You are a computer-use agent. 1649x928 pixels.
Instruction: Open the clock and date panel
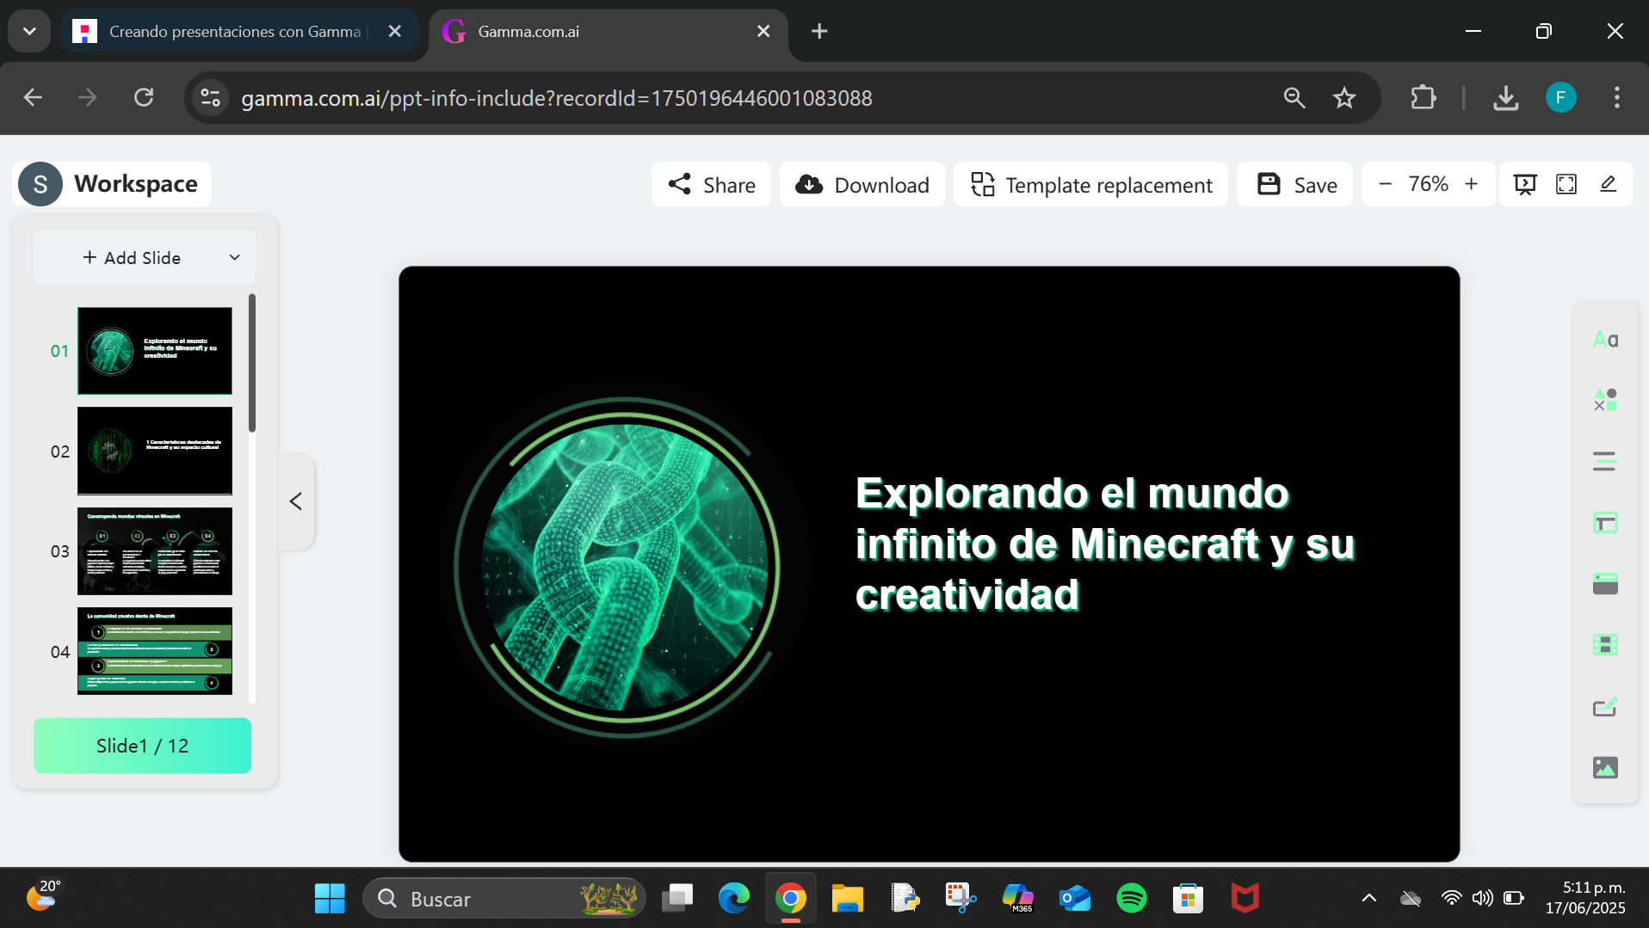[x=1584, y=898]
